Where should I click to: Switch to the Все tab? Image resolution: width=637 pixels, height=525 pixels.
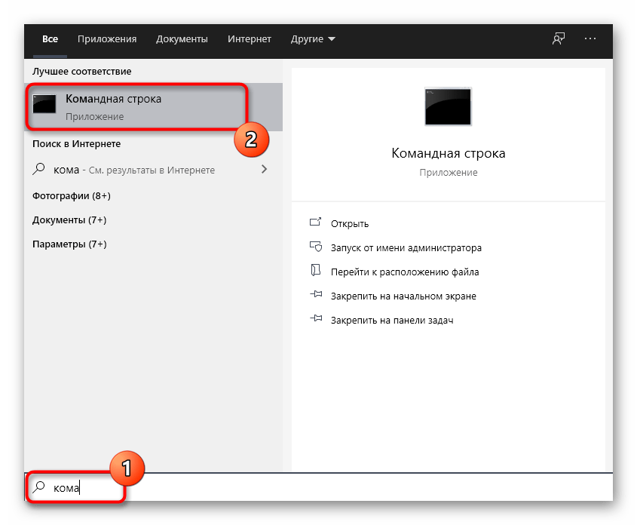(x=50, y=39)
